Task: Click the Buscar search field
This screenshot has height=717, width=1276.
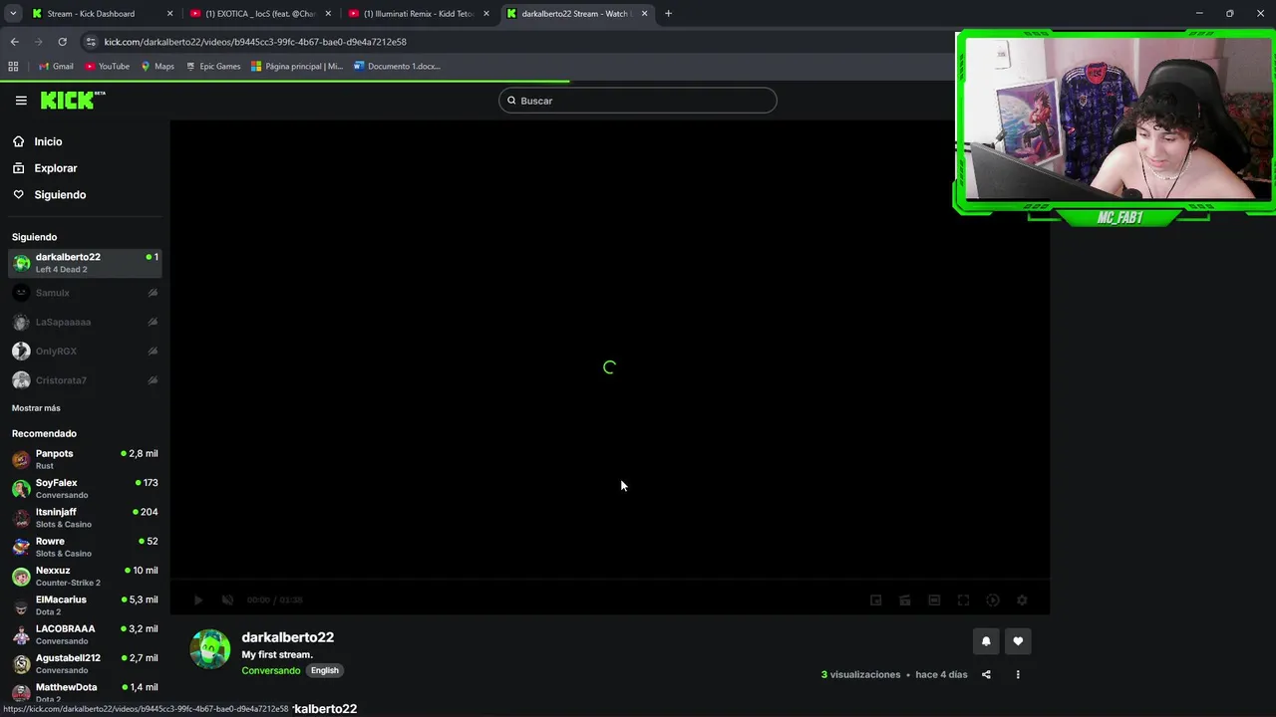Action: [638, 101]
